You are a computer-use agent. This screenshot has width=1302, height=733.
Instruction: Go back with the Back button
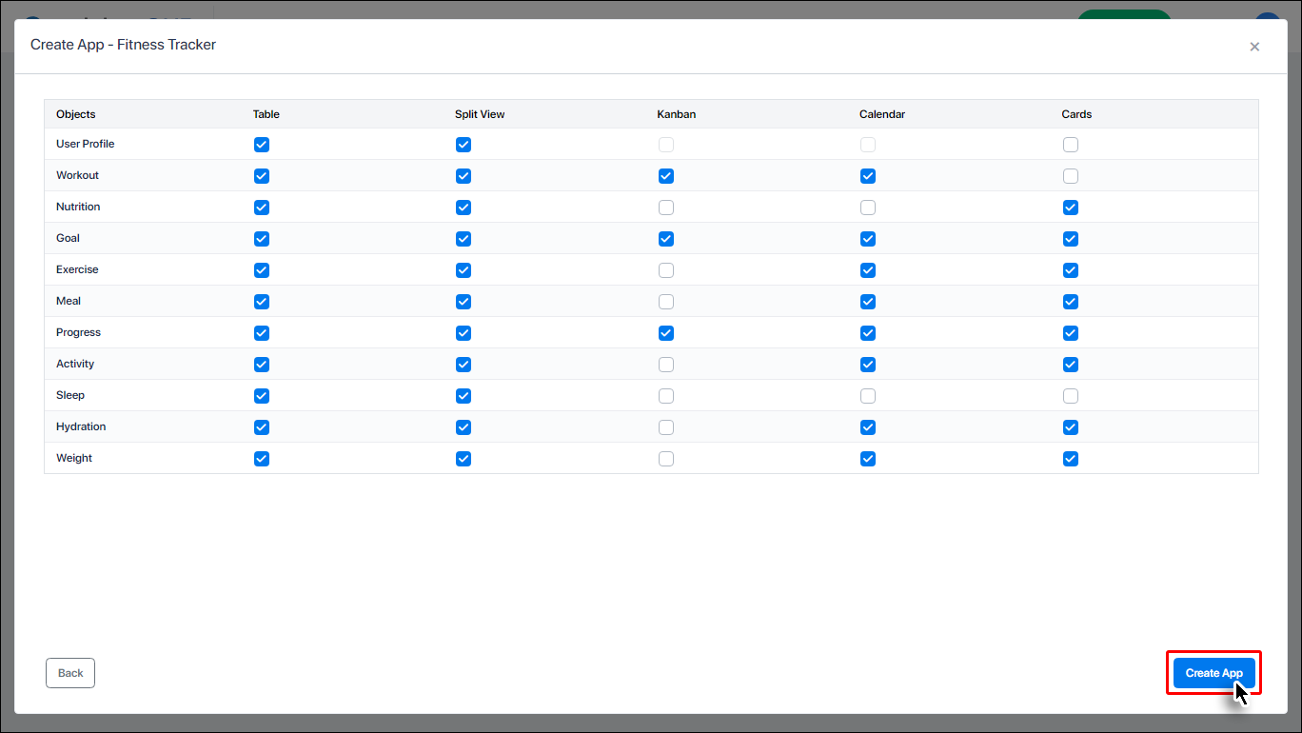[x=70, y=673]
